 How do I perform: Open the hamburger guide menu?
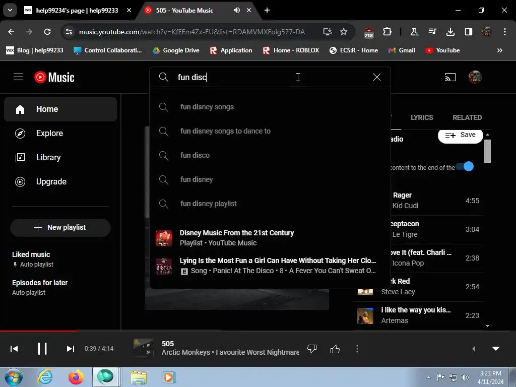tap(18, 77)
